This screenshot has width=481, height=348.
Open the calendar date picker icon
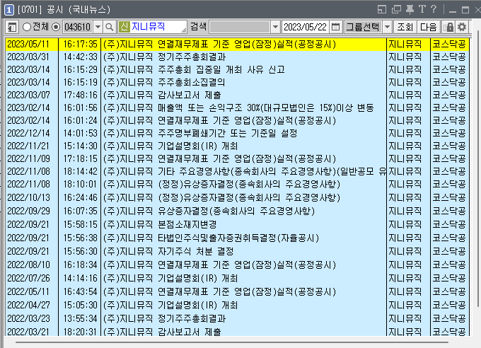point(335,27)
